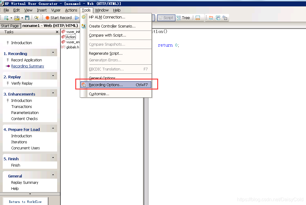The width and height of the screenshot is (306, 205).
Task: Close the open Tools menu
Action: tap(86, 10)
